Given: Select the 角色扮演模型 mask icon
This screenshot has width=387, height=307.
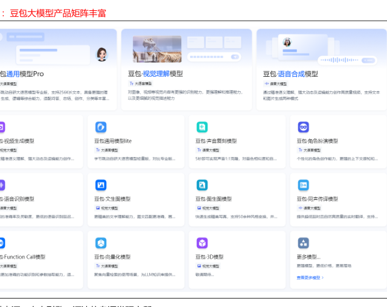Looking at the screenshot, I should click(303, 127).
